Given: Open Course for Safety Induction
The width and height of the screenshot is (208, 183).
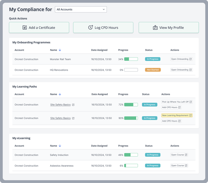Looking at the screenshot, I should point(179,155).
